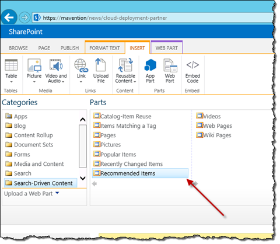Open the WEB PART ribbon tab

[166, 48]
